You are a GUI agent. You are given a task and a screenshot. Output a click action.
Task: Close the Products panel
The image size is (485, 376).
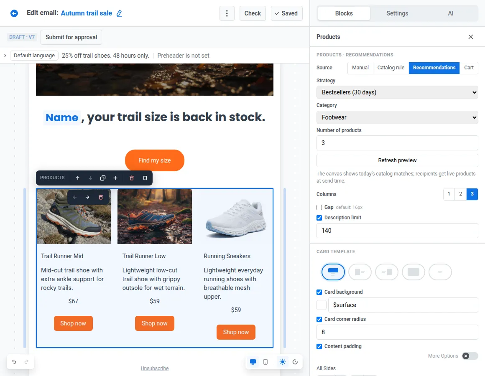(x=471, y=37)
